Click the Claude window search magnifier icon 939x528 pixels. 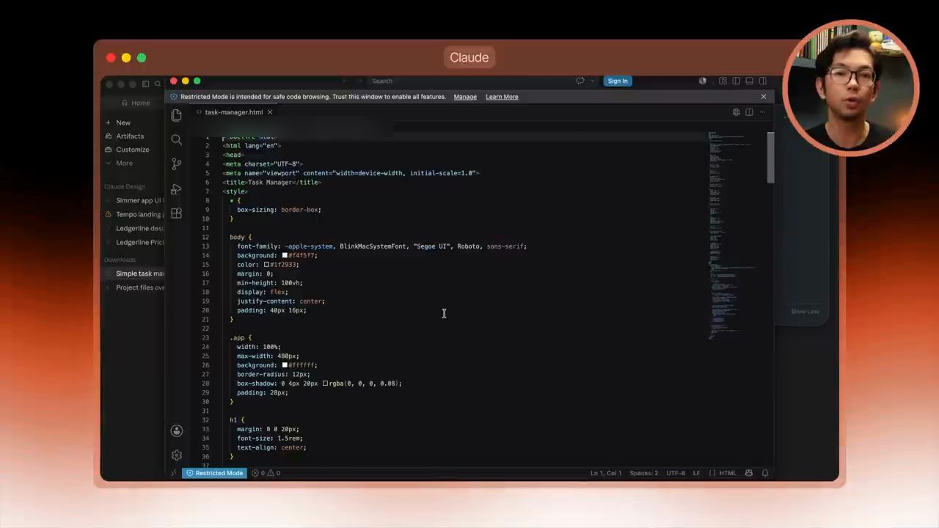[x=158, y=84]
